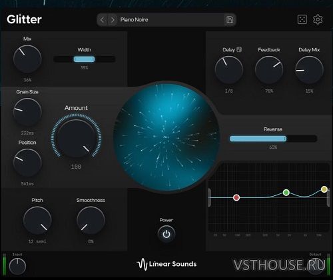Randomize settings with the dice icon
The width and height of the screenshot is (333, 280).
[302, 19]
